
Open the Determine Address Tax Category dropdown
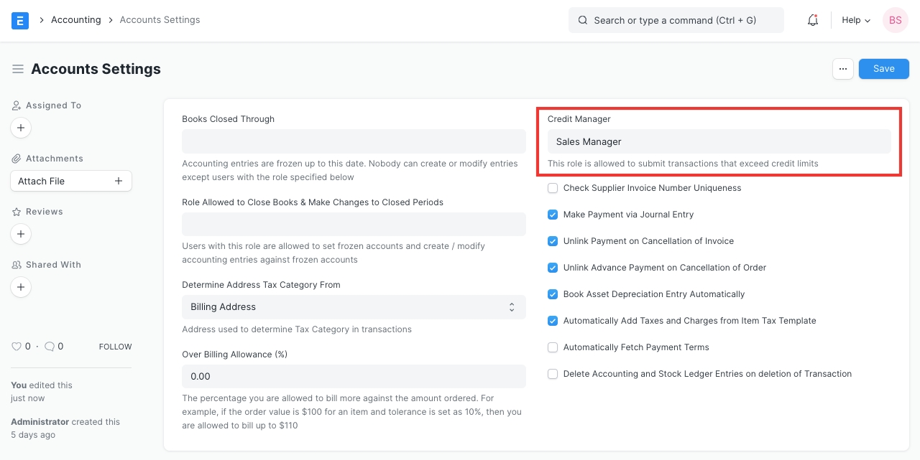(354, 307)
